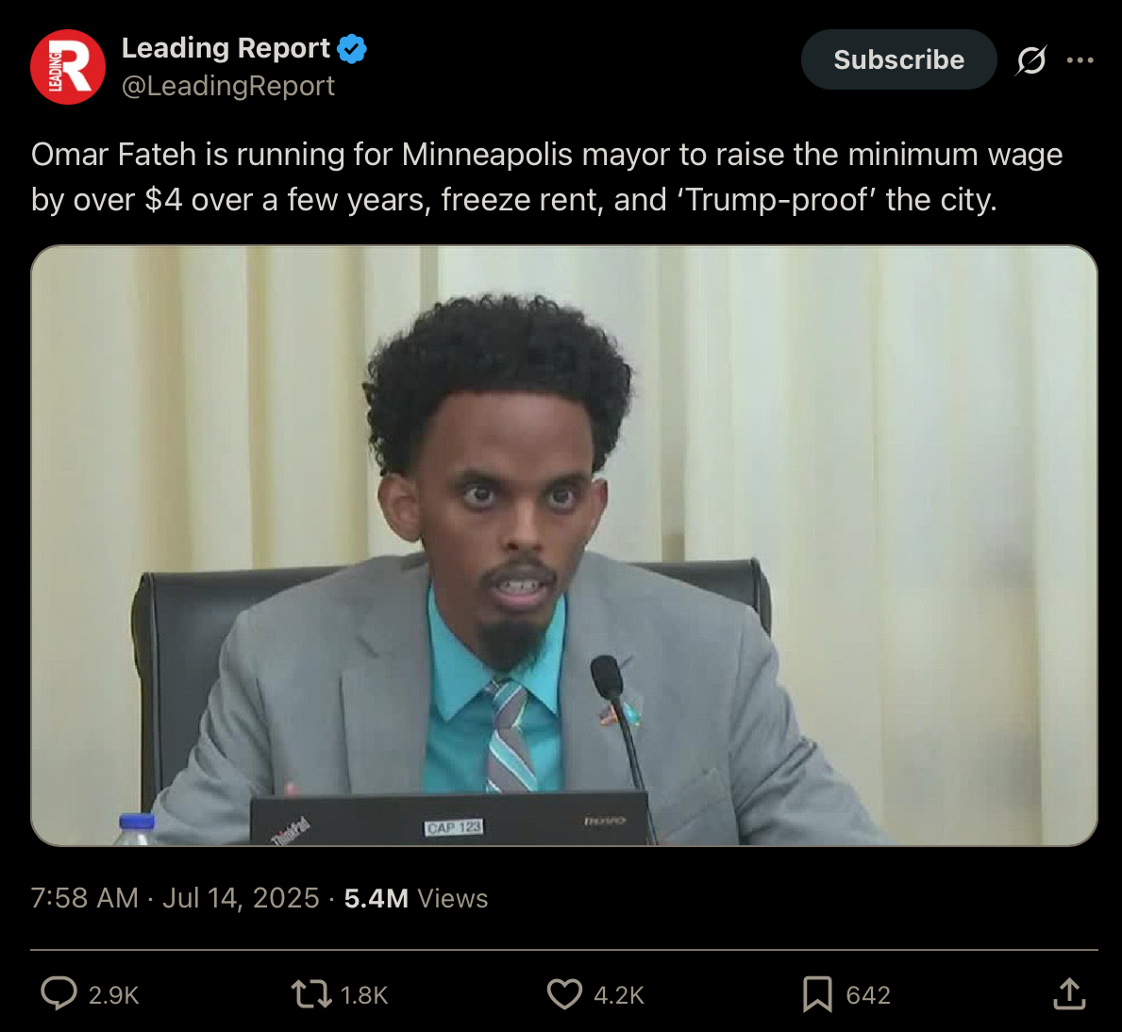The height and width of the screenshot is (1032, 1122).
Task: Visit the @LeadingReport handle
Action: (x=227, y=86)
